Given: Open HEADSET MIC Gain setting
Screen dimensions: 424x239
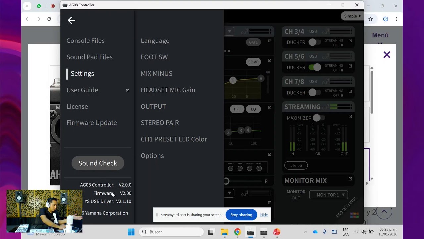Looking at the screenshot, I should pos(168,90).
